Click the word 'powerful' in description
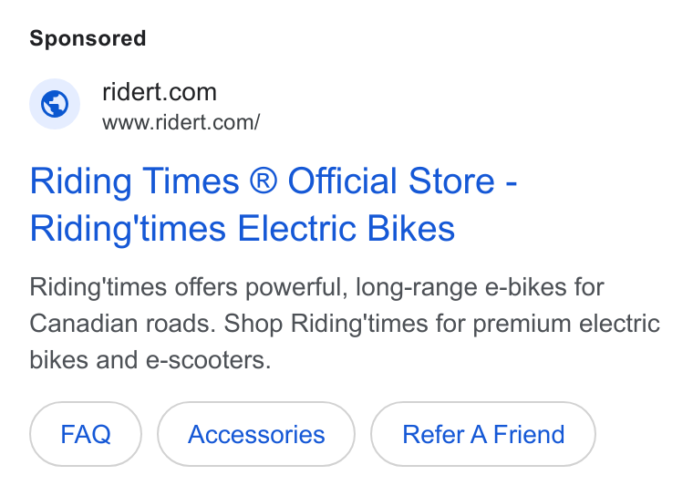Image resolution: width=693 pixels, height=496 pixels. click(294, 287)
